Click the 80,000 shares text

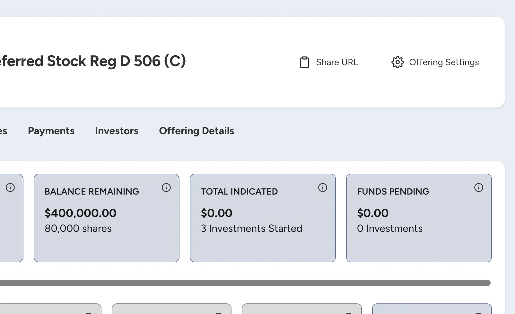tap(78, 229)
